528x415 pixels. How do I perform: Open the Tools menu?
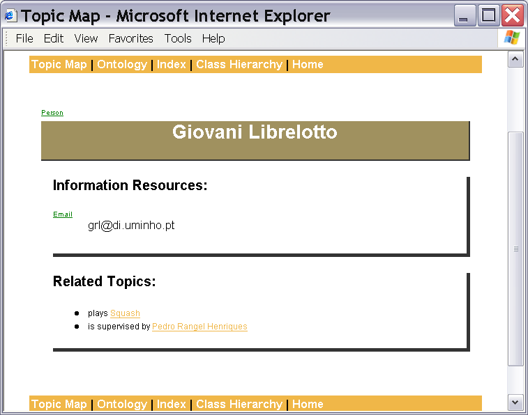pos(178,38)
